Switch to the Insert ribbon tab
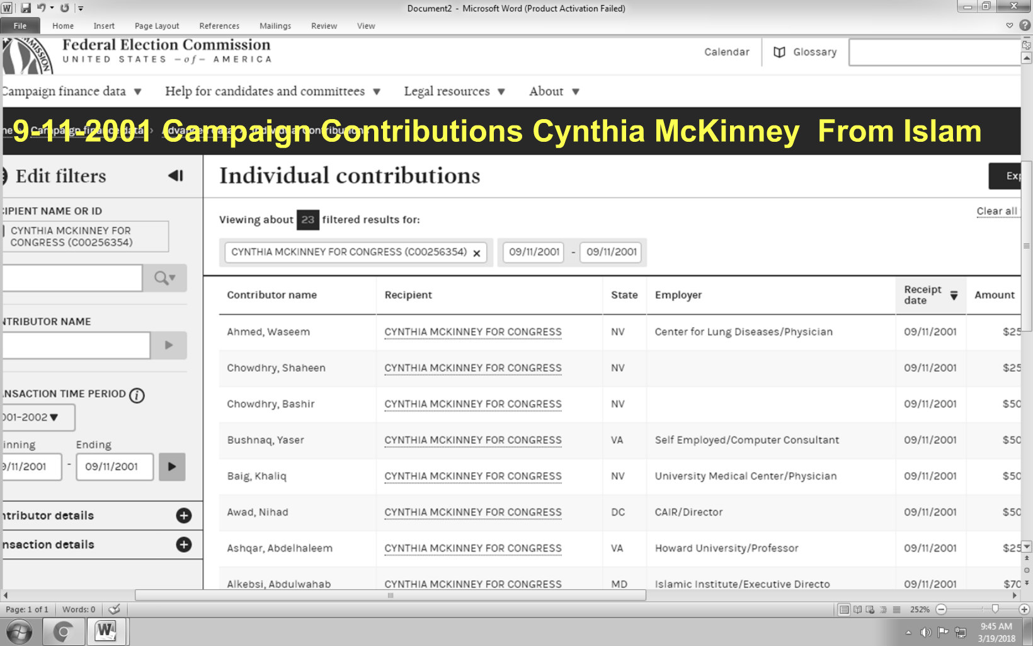The height and width of the screenshot is (646, 1033). click(104, 26)
